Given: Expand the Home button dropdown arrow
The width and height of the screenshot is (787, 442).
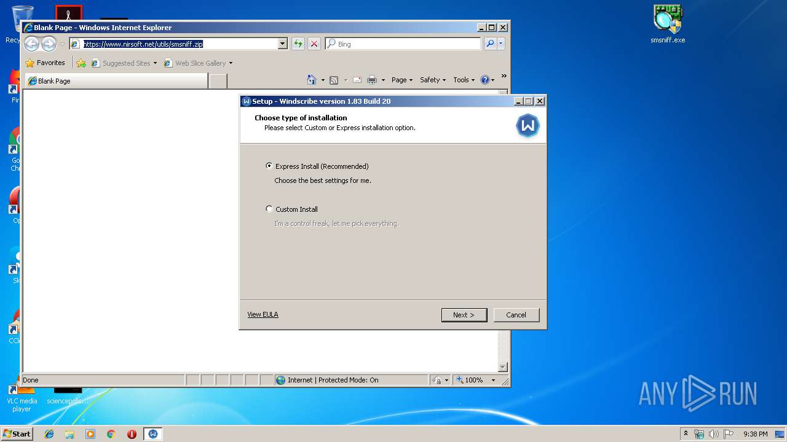Looking at the screenshot, I should pyautogui.click(x=323, y=80).
